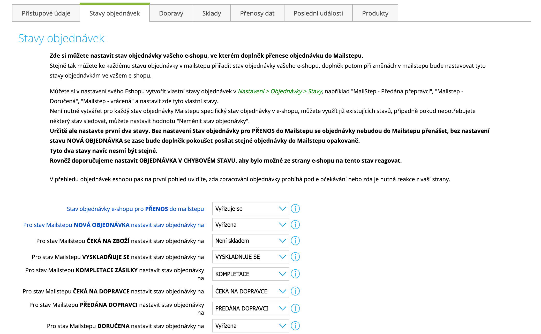The width and height of the screenshot is (541, 334).
Task: Expand the 'KOMPLETACE' status dropdown
Action: [250, 274]
